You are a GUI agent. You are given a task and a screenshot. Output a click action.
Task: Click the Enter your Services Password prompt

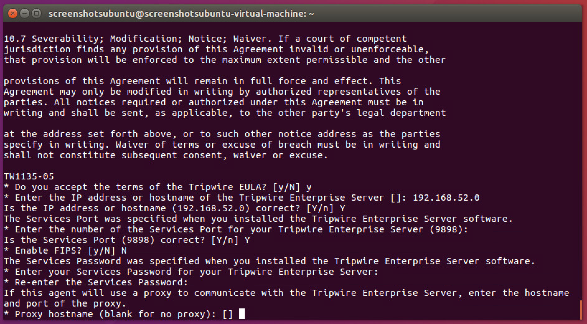(191, 272)
